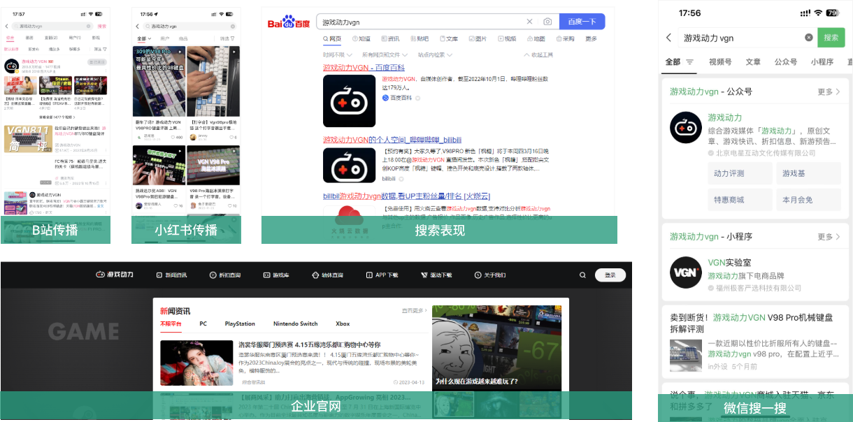Select the Baidu 贴吧 tab

point(420,39)
